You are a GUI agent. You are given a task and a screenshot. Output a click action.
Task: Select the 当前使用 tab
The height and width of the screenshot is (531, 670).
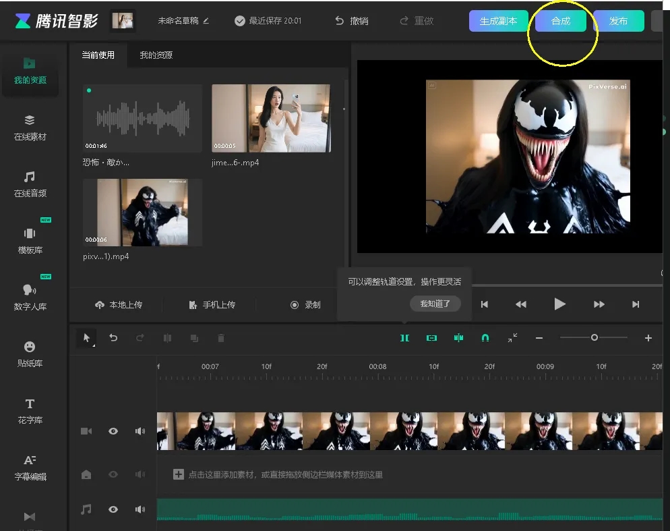pos(98,55)
